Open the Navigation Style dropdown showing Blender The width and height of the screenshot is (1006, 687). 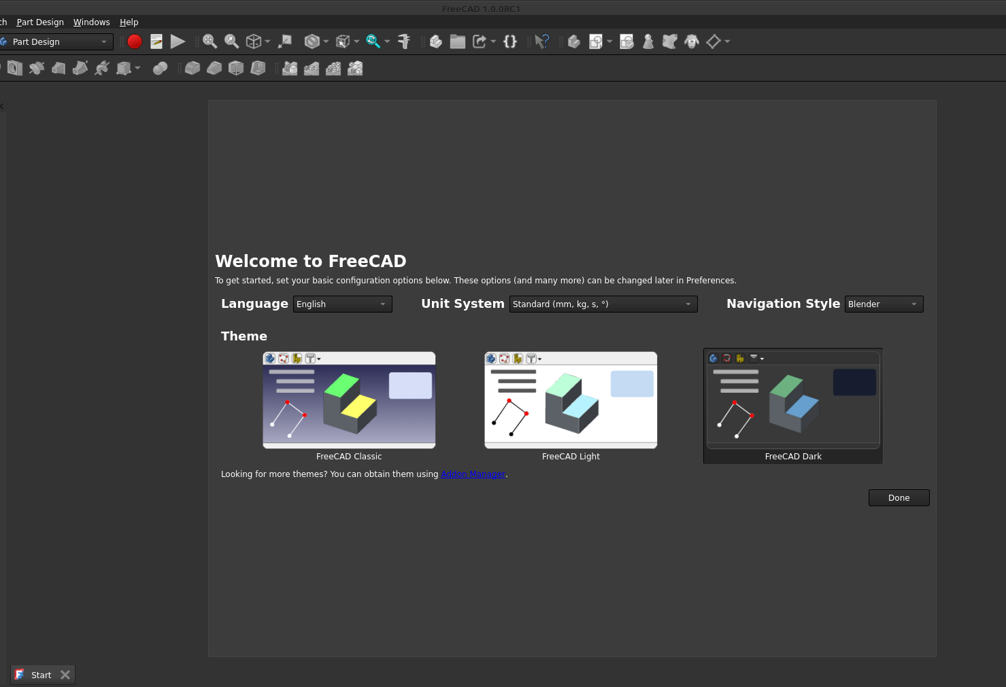click(884, 304)
